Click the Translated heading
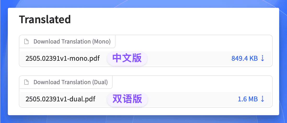This screenshot has height=123, width=287. [x=45, y=20]
